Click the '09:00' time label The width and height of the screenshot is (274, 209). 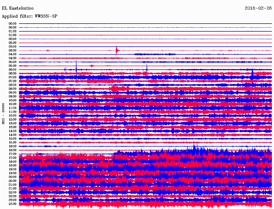(x=12, y=93)
